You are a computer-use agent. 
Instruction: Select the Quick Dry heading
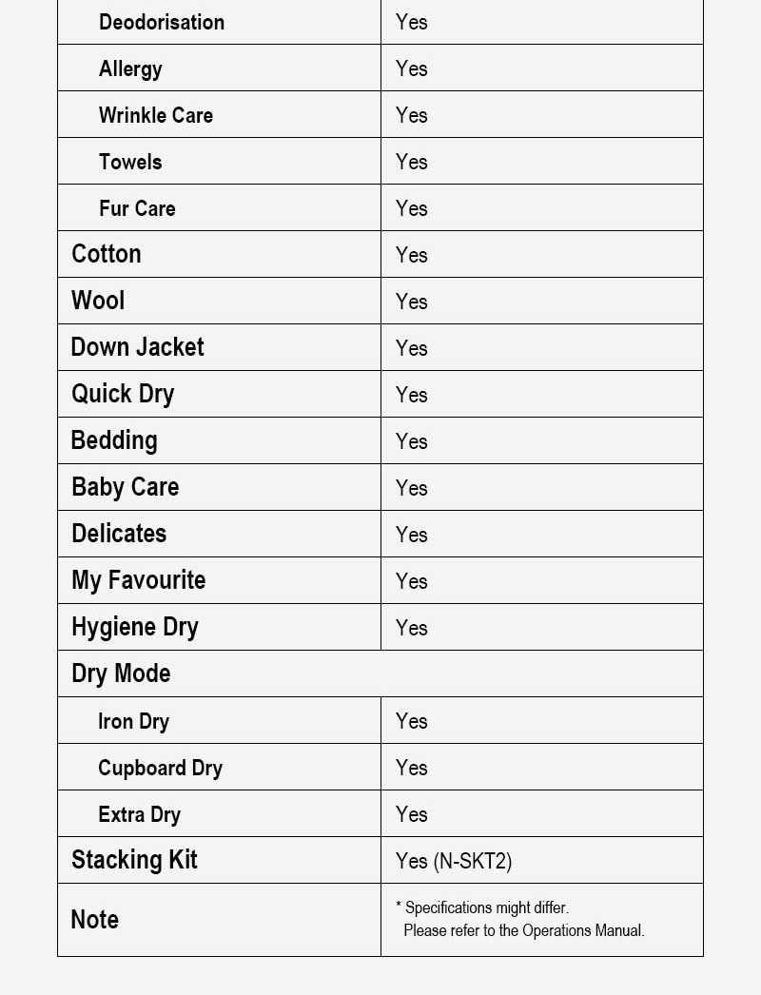click(x=123, y=394)
